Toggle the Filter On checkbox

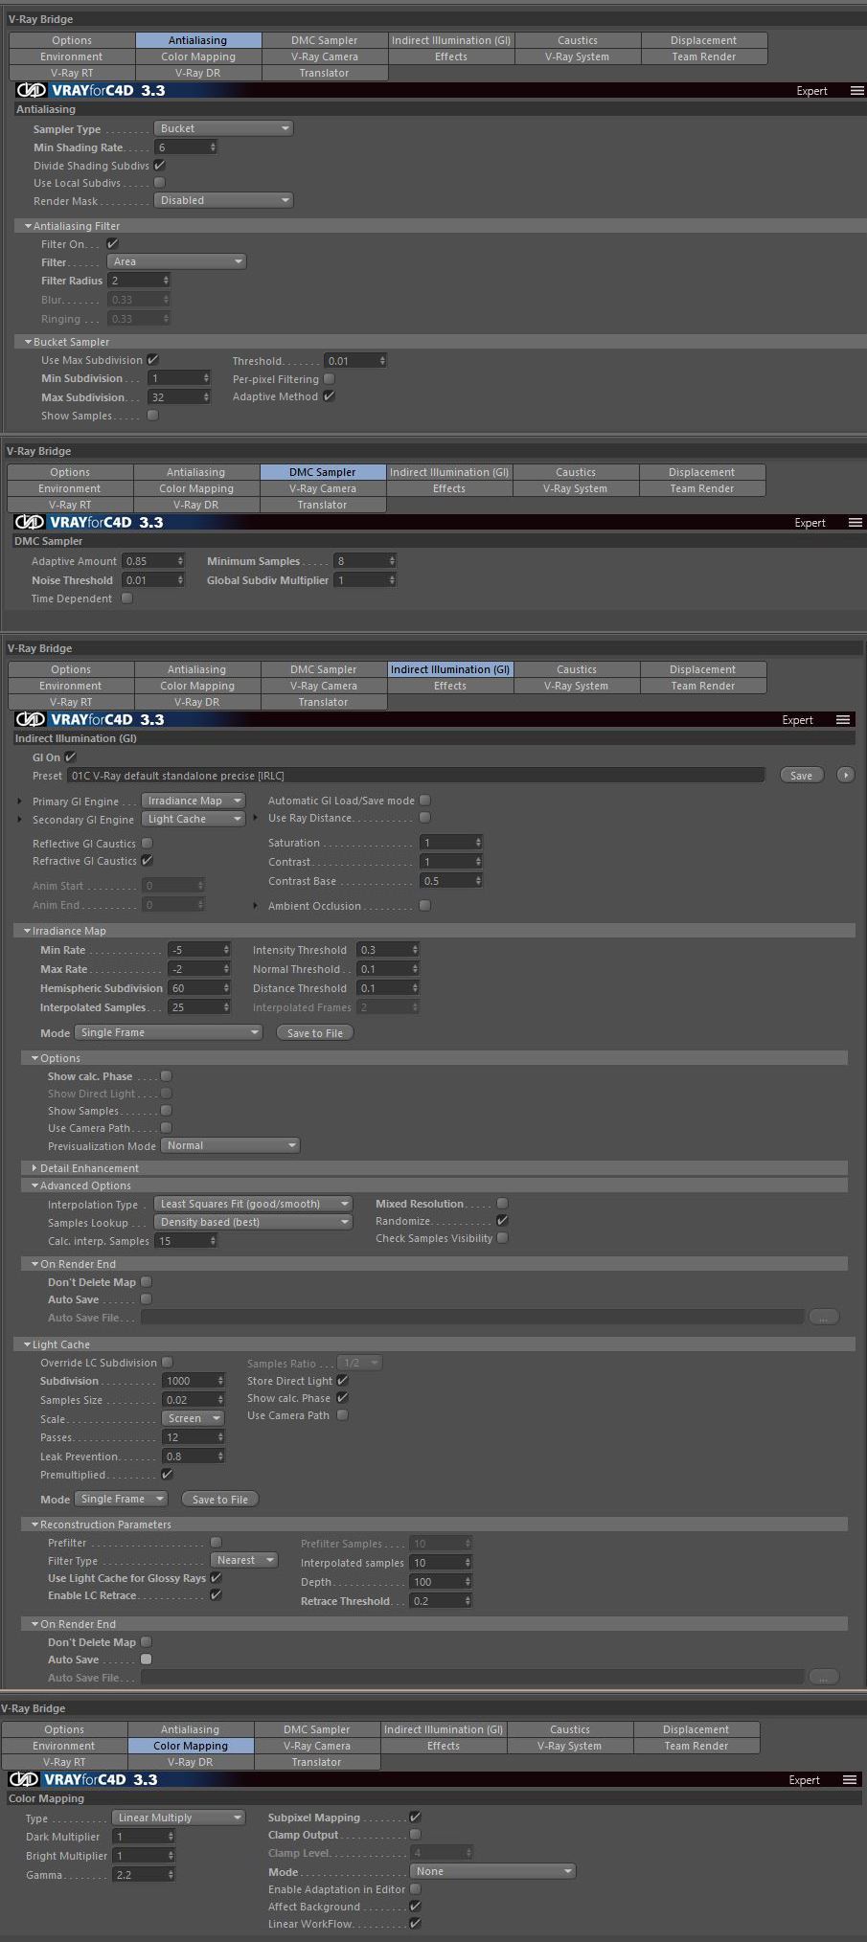pyautogui.click(x=112, y=244)
